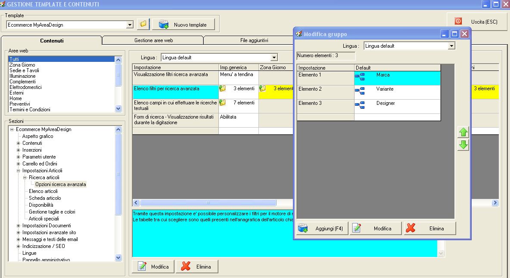Screen dimensions: 510x278
Task: Click Elimina button in Modifica gruppo dialog
Action: (x=429, y=228)
